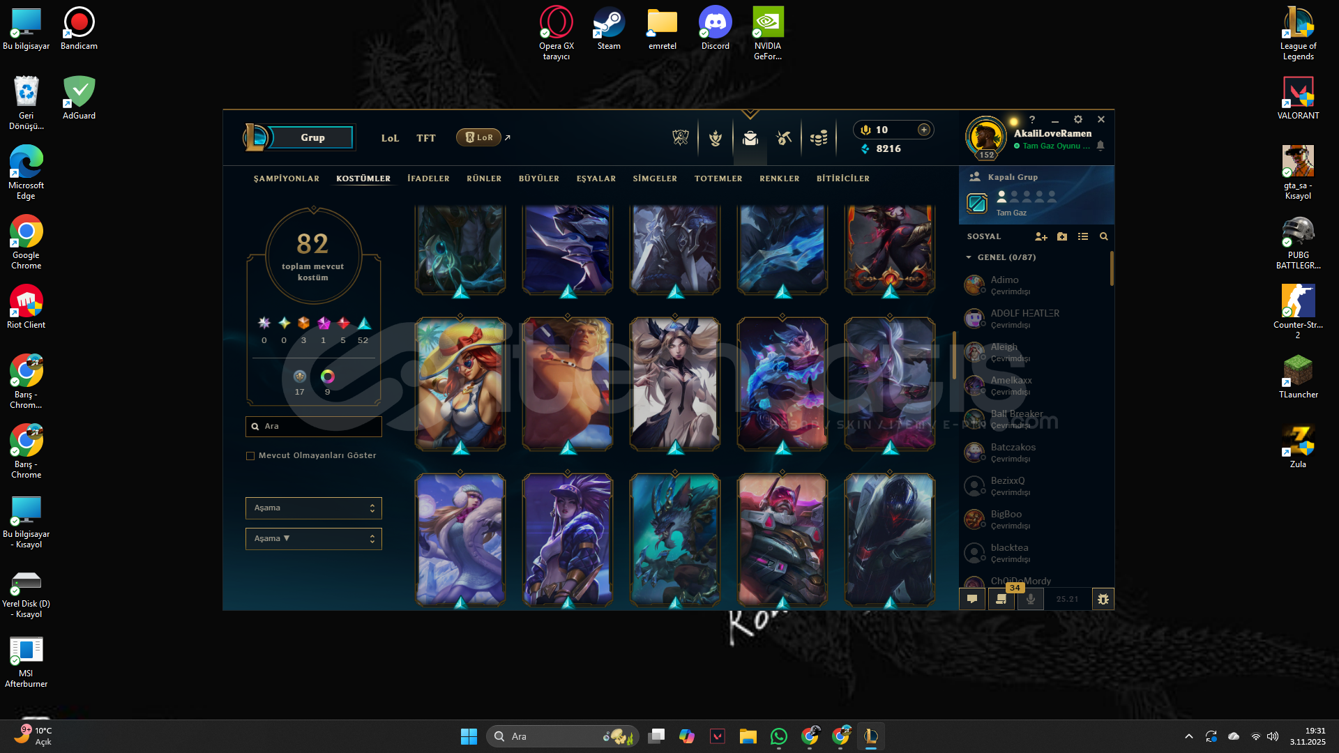Screen dimensions: 1339x753
Task: Open friend list search magnifier
Action: tap(1103, 236)
